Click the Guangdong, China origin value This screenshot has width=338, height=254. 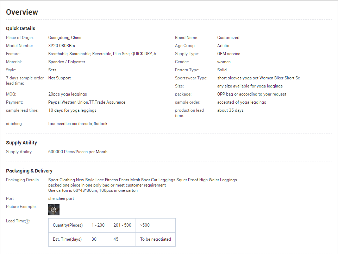pyautogui.click(x=65, y=38)
